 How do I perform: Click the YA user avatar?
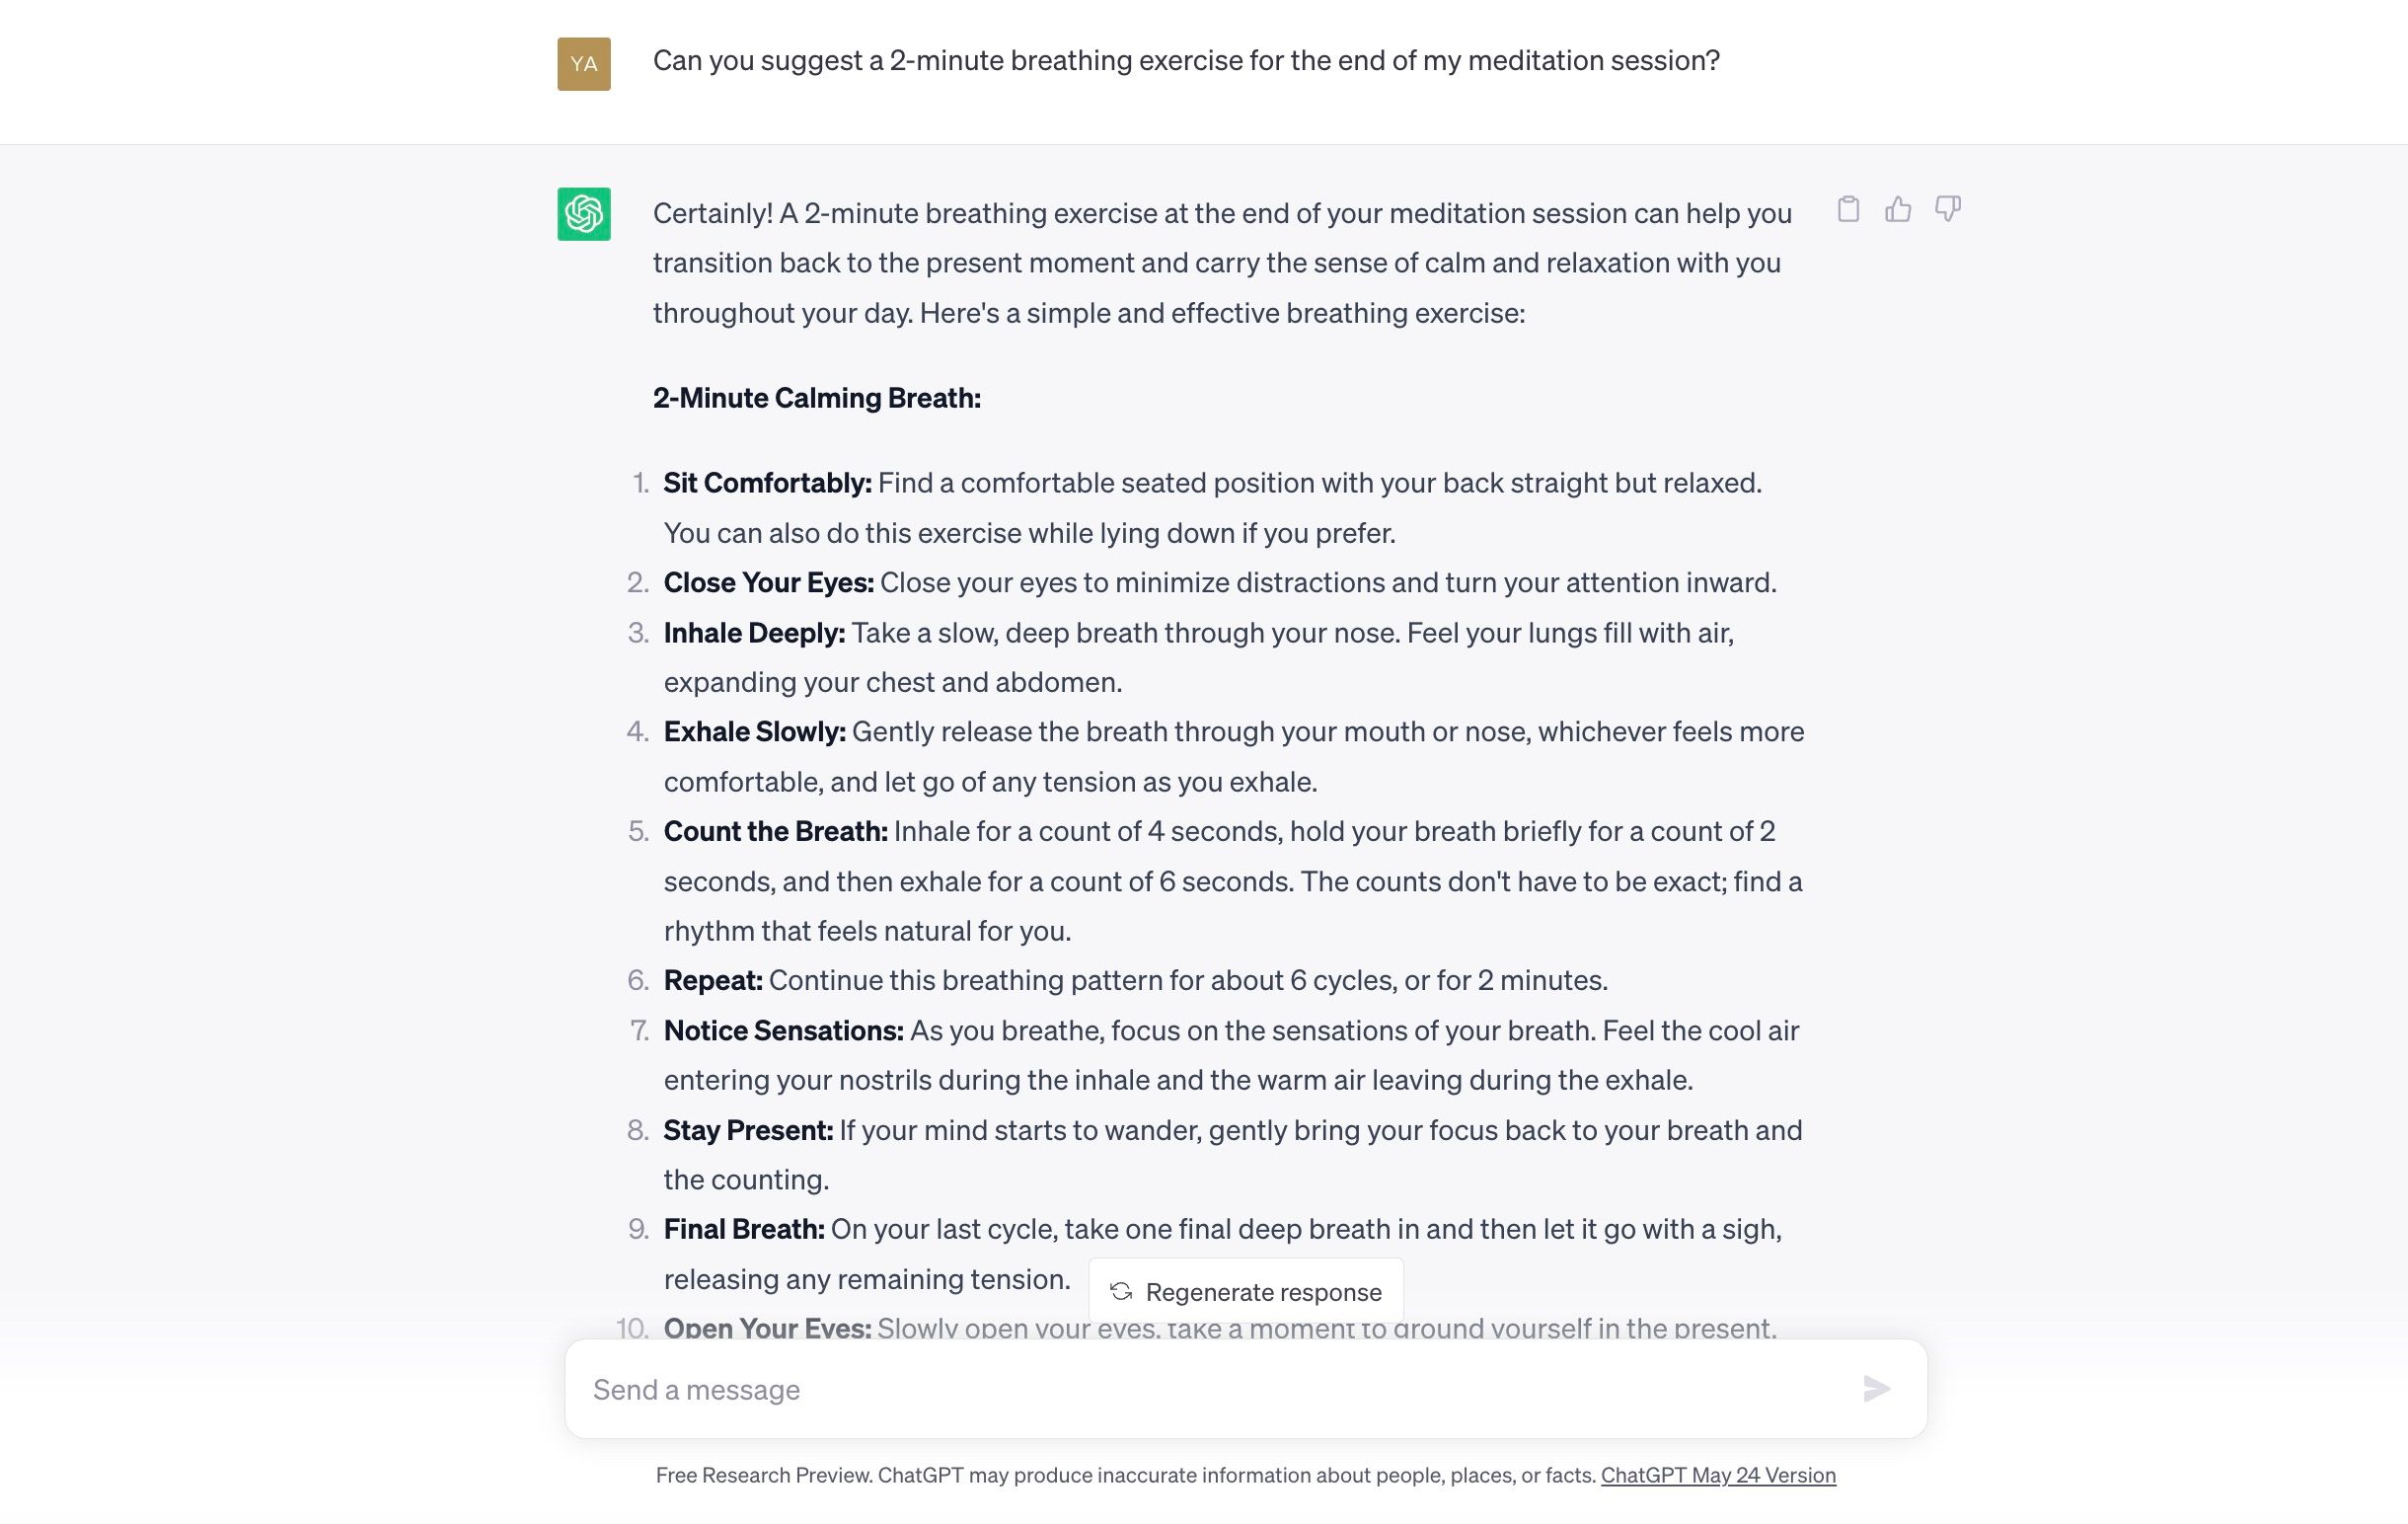(584, 64)
